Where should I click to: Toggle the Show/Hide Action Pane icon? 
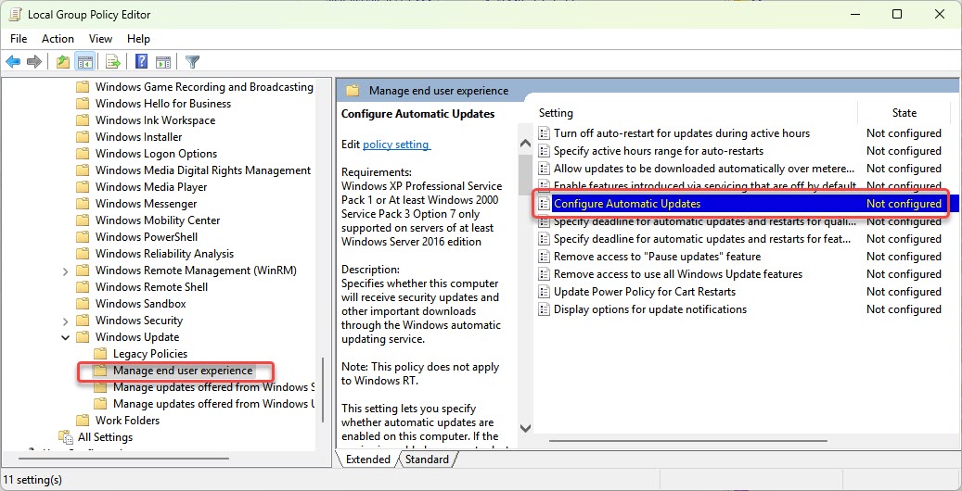163,62
